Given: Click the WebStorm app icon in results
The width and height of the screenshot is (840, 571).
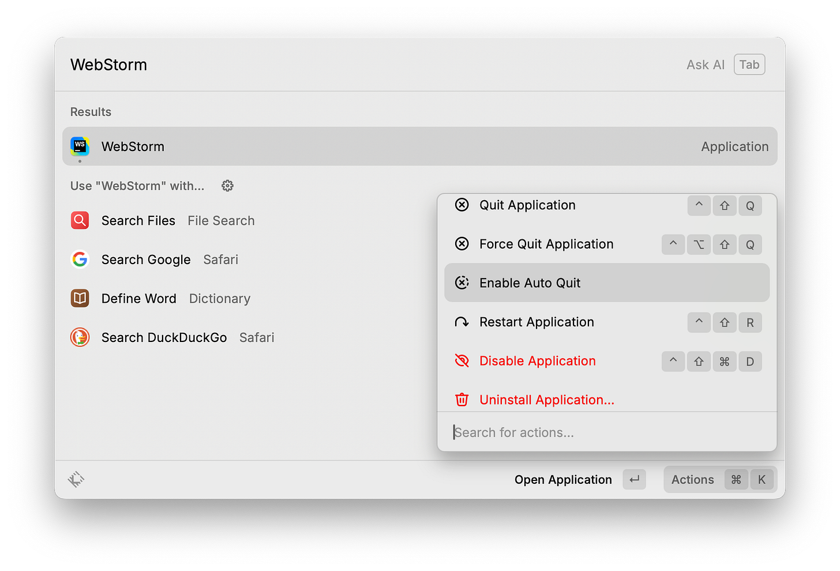Looking at the screenshot, I should click(80, 146).
